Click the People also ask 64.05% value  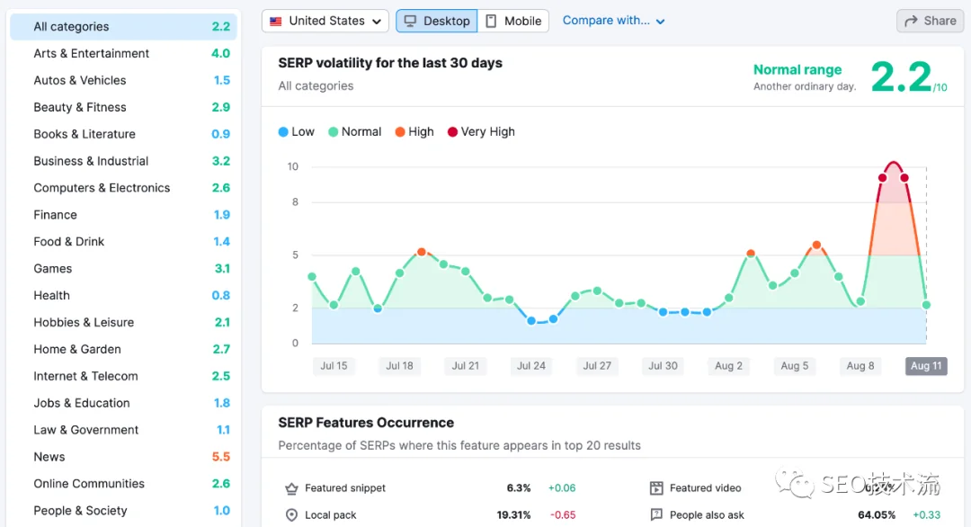point(877,515)
